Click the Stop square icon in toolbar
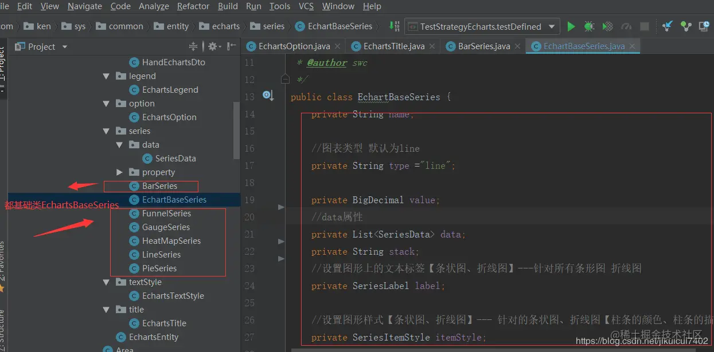The height and width of the screenshot is (352, 714). [x=645, y=26]
